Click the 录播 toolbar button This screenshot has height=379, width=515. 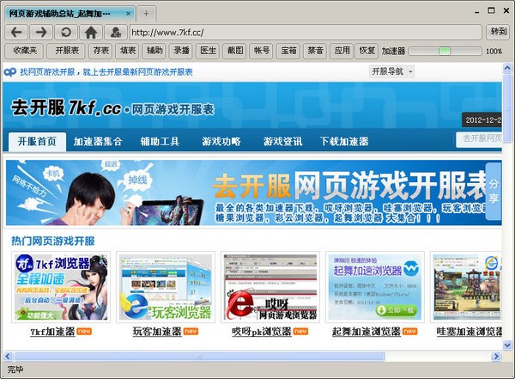[181, 51]
